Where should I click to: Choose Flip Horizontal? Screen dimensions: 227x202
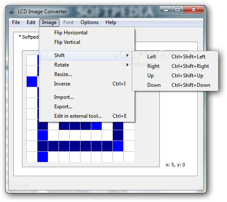click(x=87, y=33)
